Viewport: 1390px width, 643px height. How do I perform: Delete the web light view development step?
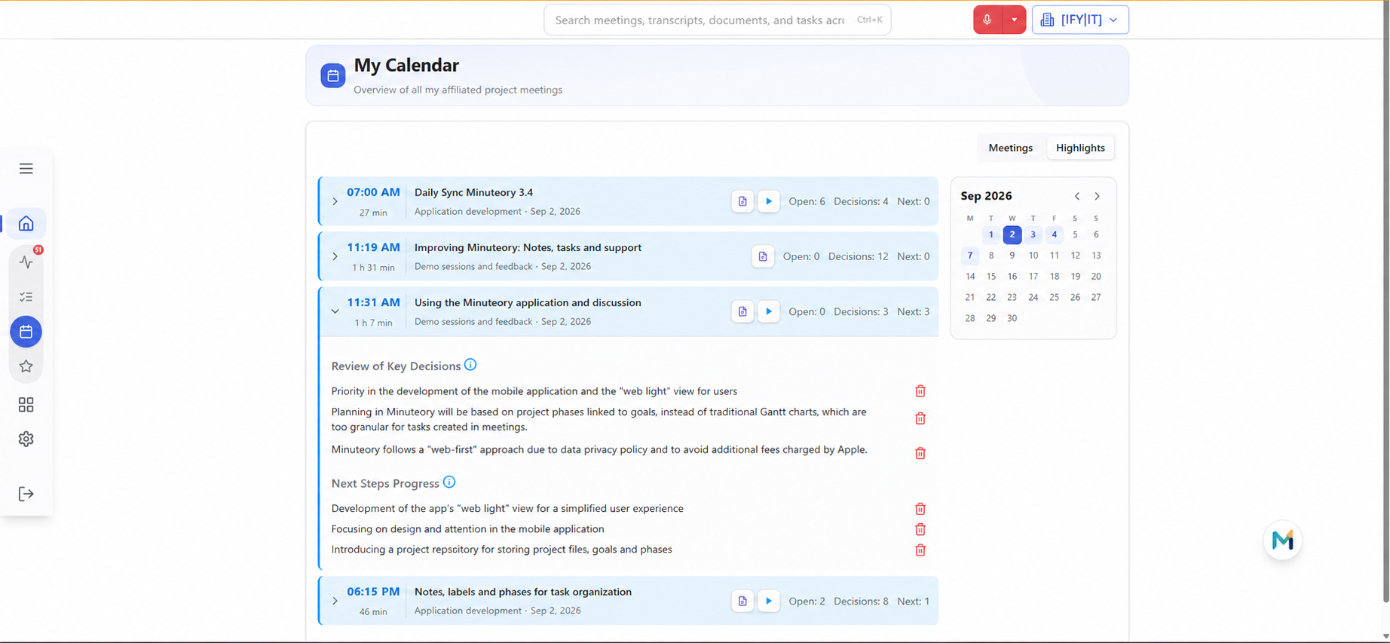click(920, 509)
